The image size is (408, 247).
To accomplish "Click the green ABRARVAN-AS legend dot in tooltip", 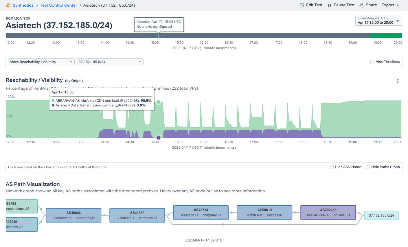I will point(53,101).
